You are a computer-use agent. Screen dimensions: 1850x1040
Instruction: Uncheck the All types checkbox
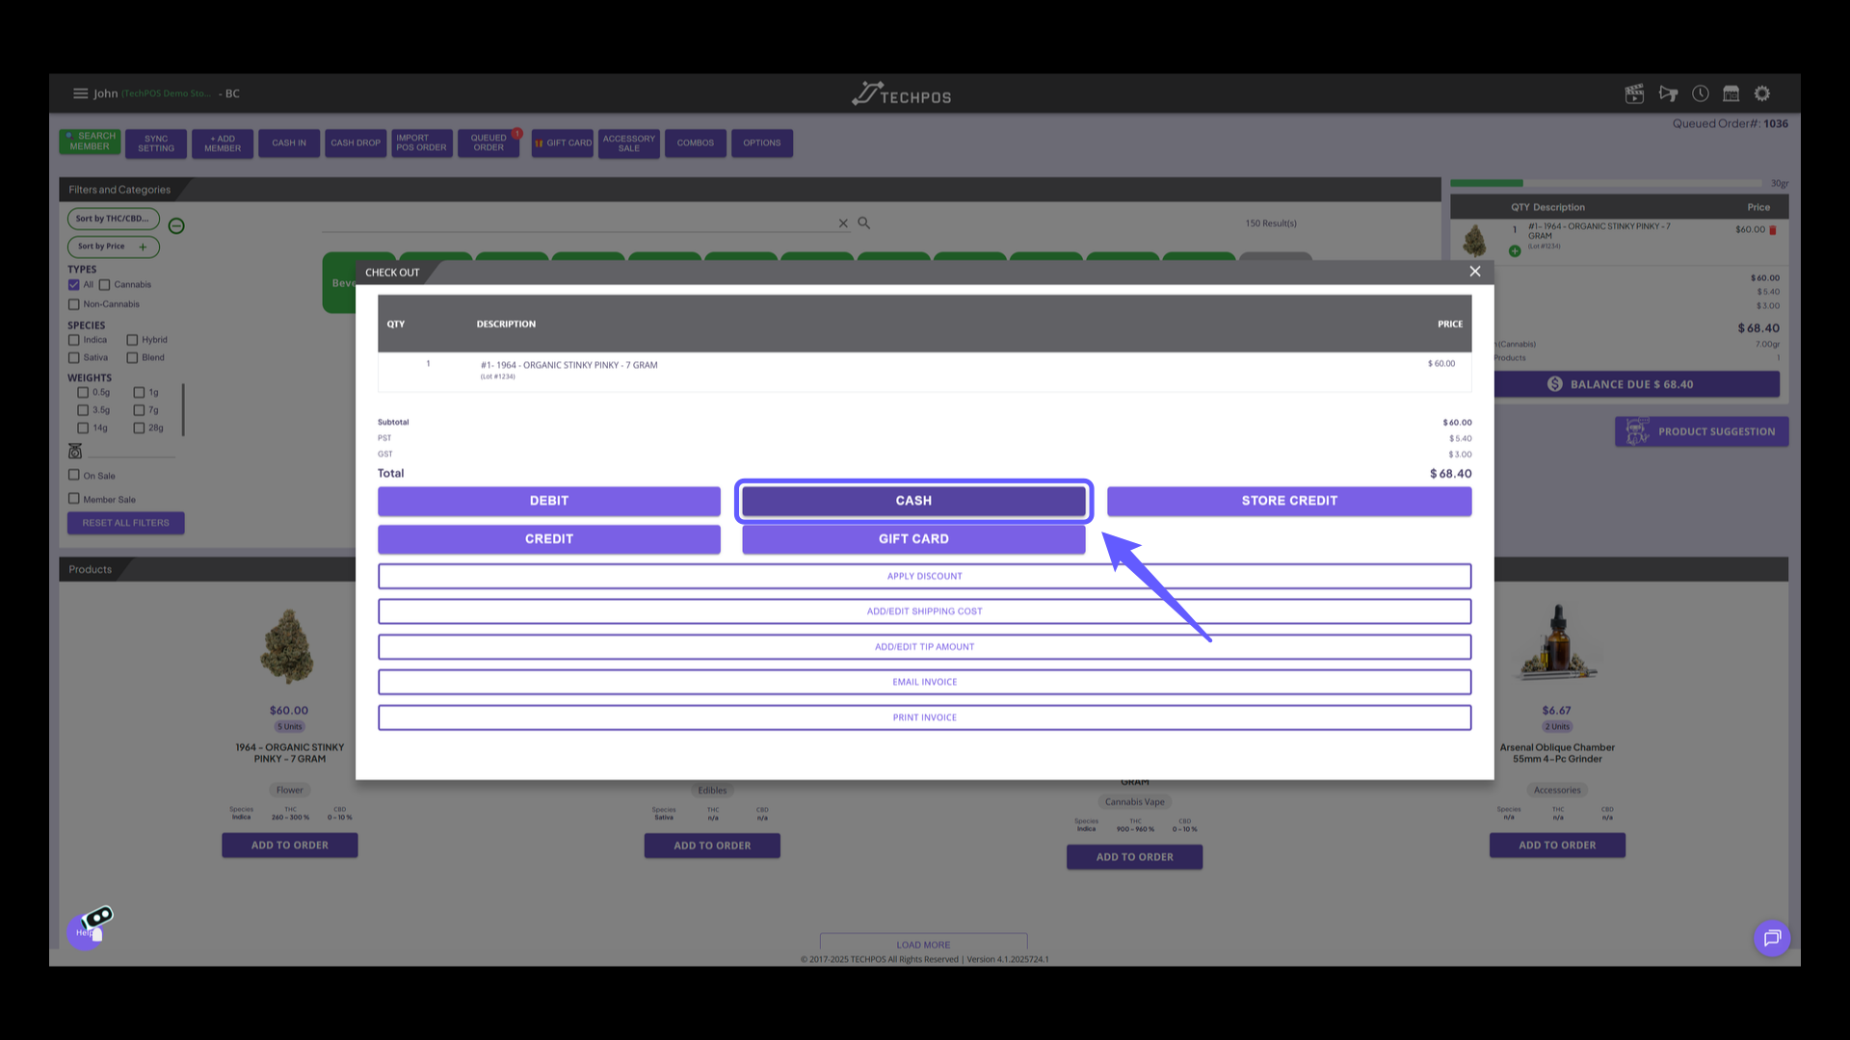click(x=73, y=285)
